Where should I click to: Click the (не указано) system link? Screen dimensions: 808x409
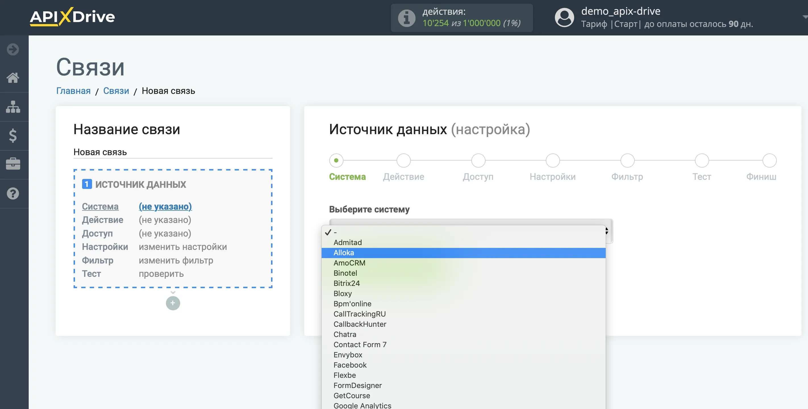165,206
